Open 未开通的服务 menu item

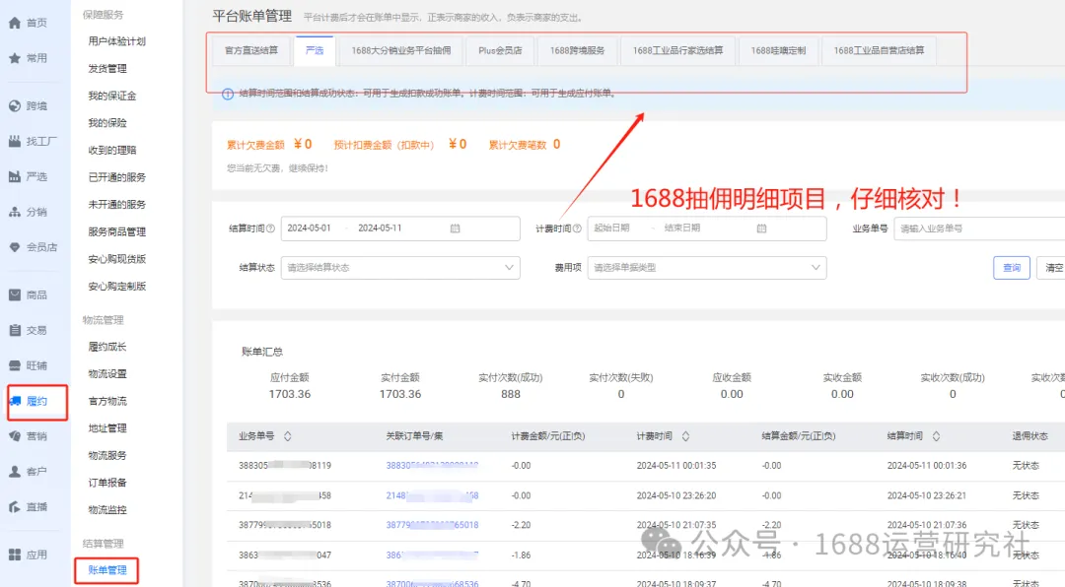116,204
